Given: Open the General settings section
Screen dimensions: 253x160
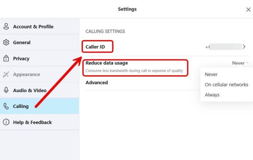Looking at the screenshot, I should 22,42.
